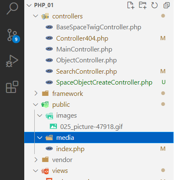
Task: Open SpaceObjectCreateController.php
Action: [x=104, y=82]
